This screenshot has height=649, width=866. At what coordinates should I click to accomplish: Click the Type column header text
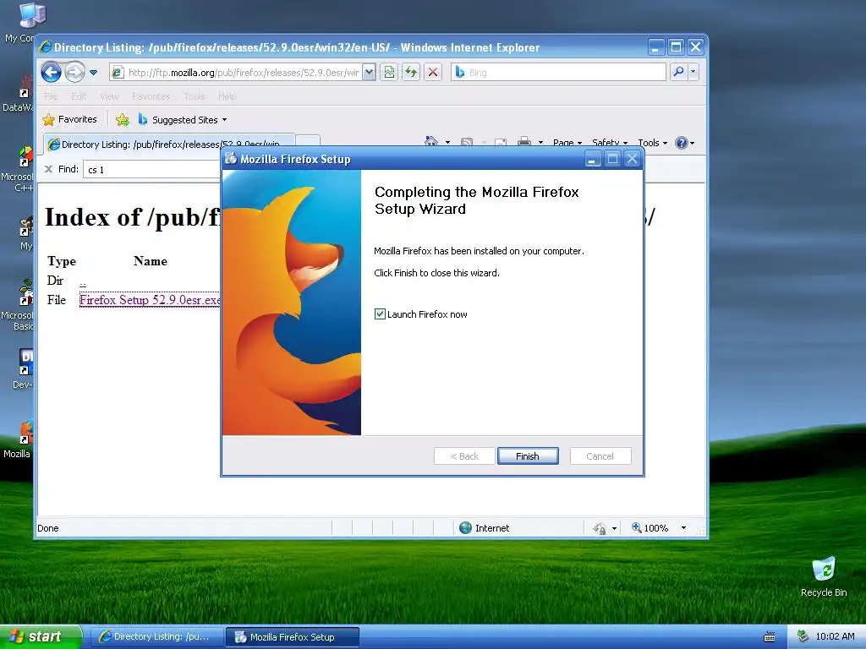click(x=61, y=261)
